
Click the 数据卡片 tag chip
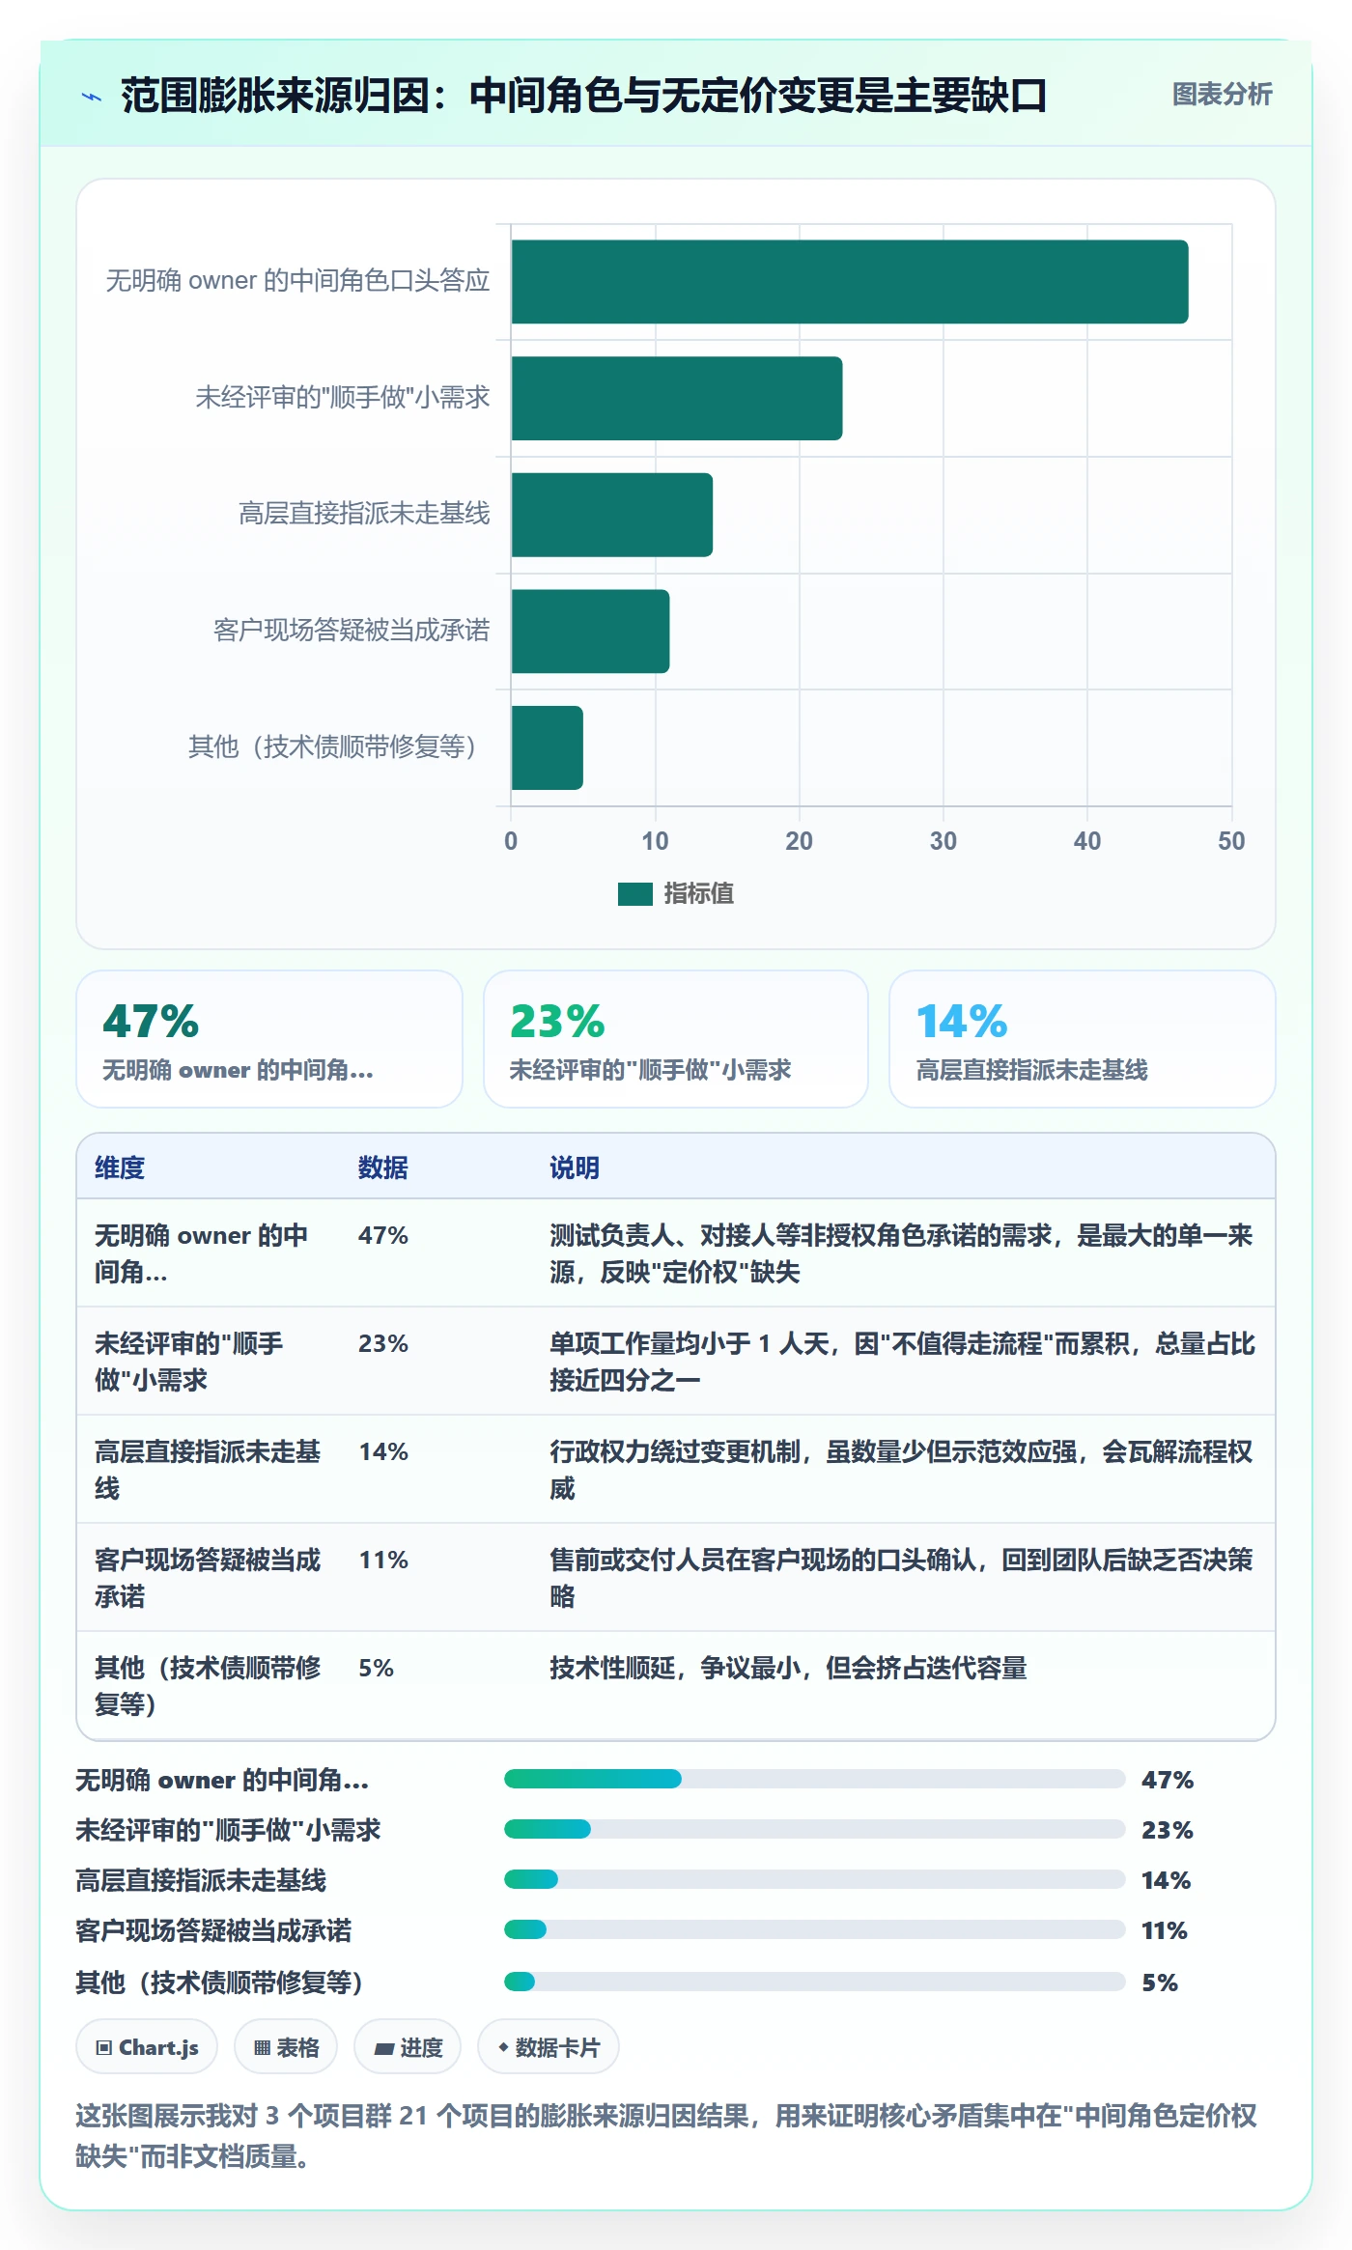click(549, 2046)
